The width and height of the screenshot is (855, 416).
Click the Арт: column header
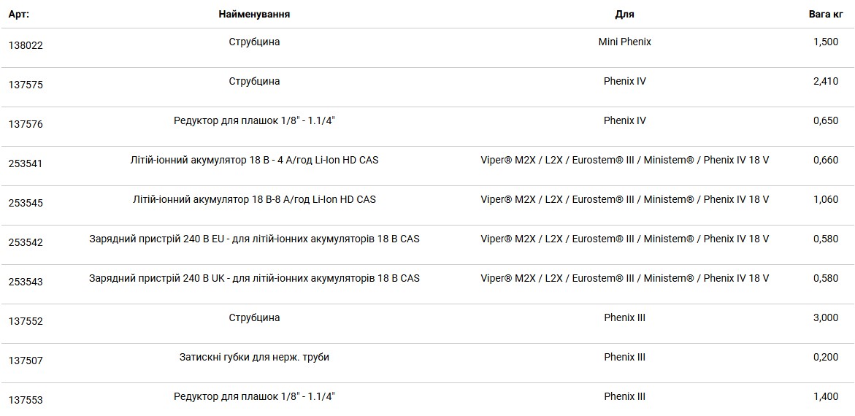[18, 14]
